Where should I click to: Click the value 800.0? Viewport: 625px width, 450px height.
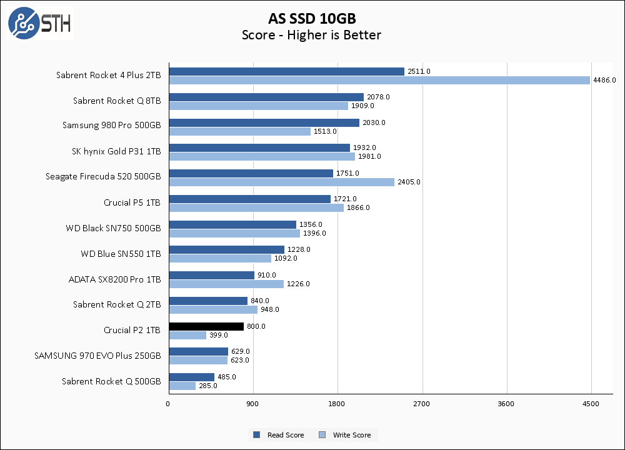[x=256, y=326]
